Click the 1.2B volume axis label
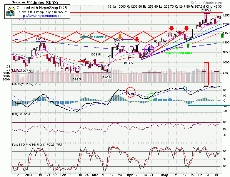The width and height of the screenshot is (230, 177). (x=8, y=66)
